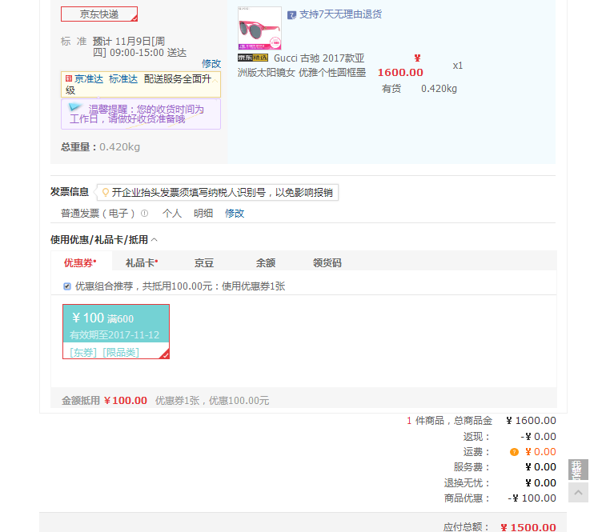Image resolution: width=598 pixels, height=532 pixels.
Task: Switch to the 余额 tab
Action: pos(266,262)
